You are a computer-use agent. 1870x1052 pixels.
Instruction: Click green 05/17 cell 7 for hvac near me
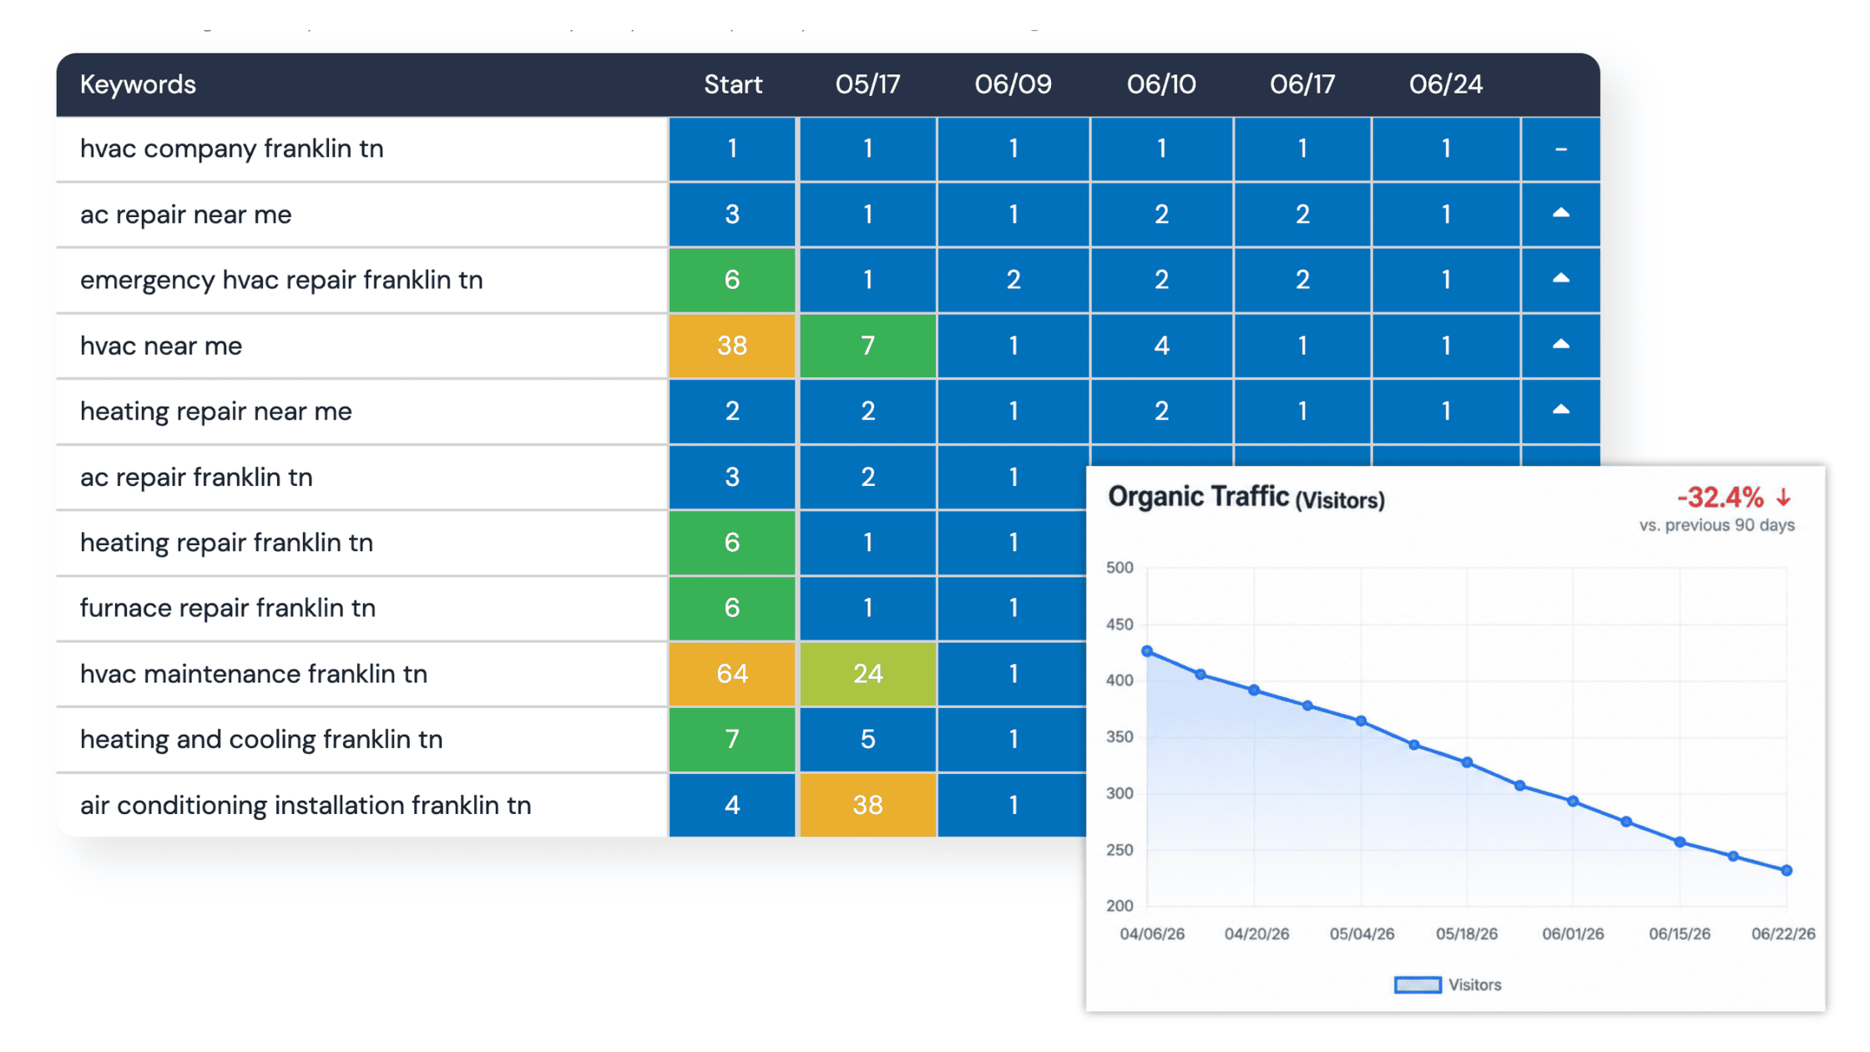click(x=868, y=346)
